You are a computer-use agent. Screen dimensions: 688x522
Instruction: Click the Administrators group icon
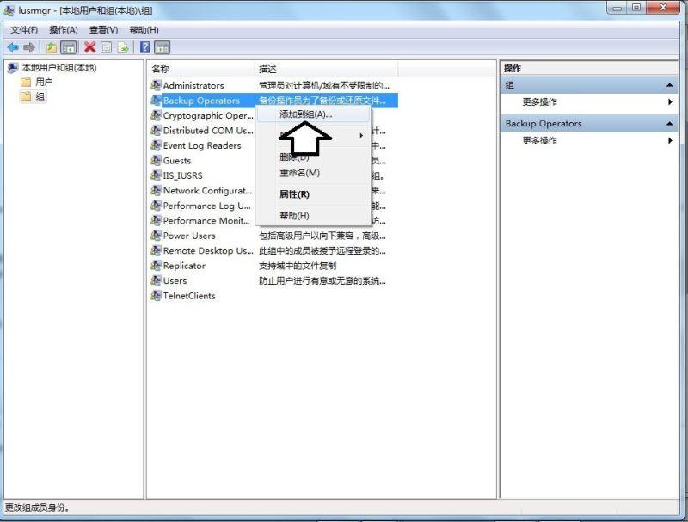coord(156,86)
